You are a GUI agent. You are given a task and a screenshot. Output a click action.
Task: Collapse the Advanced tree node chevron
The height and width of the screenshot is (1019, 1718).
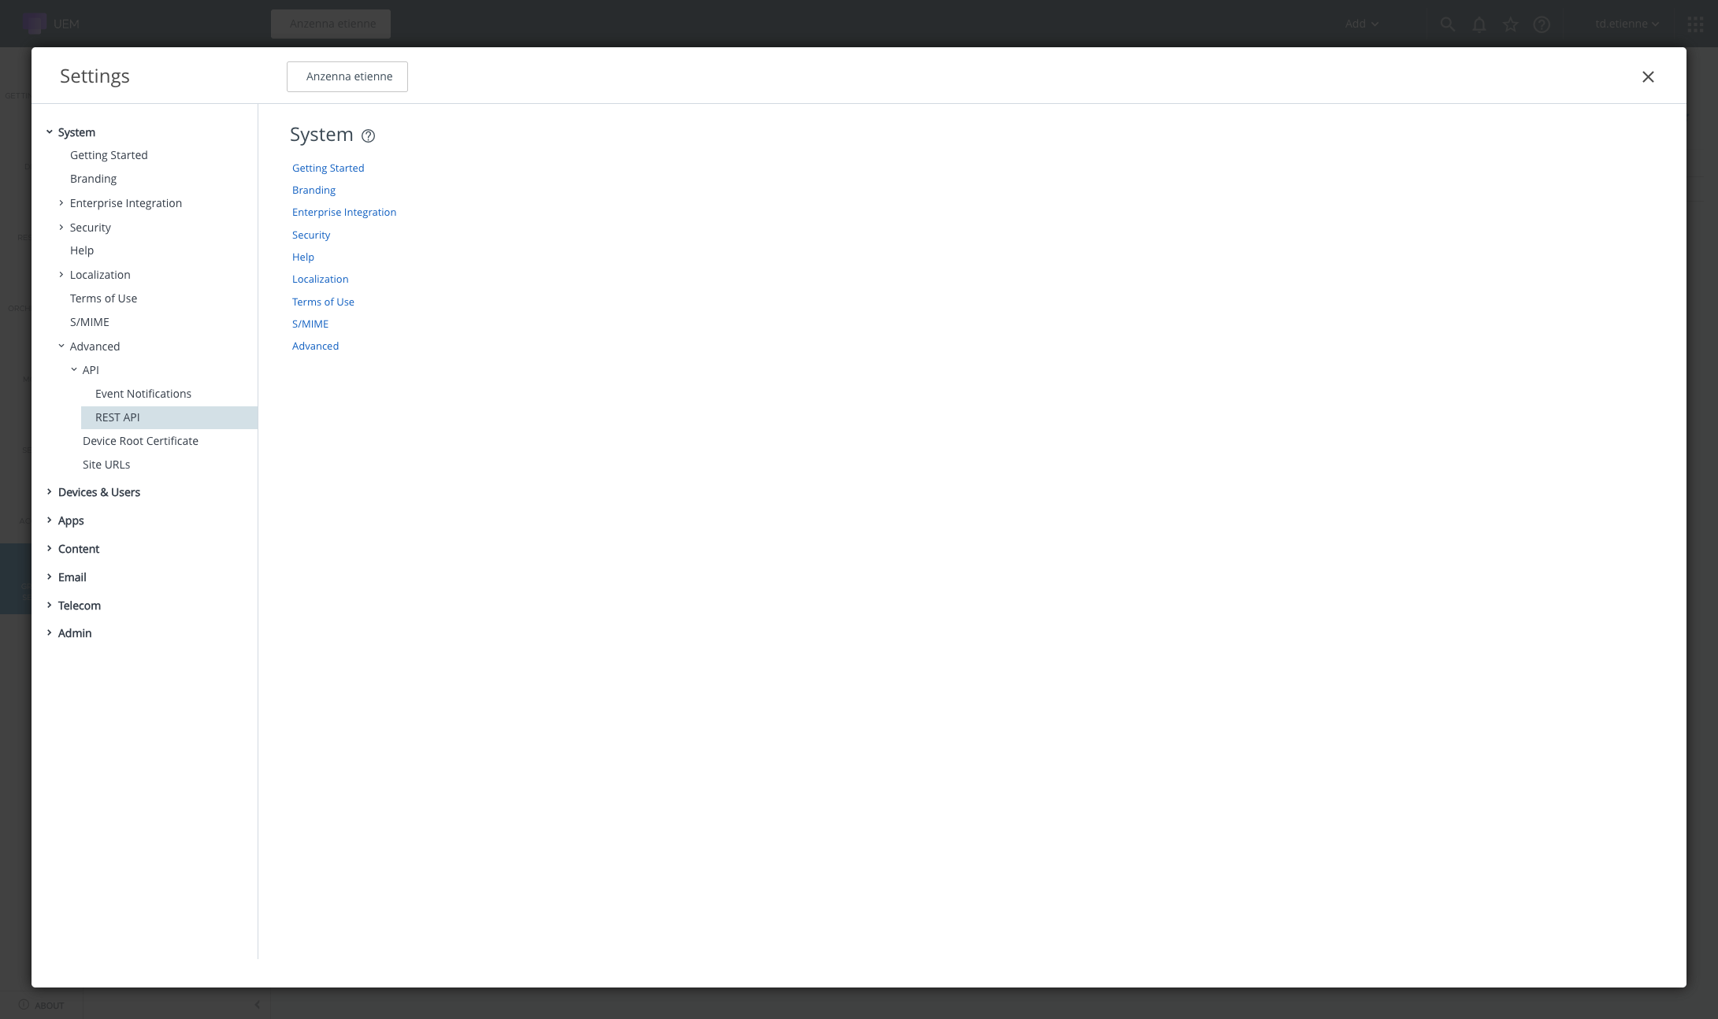(61, 346)
